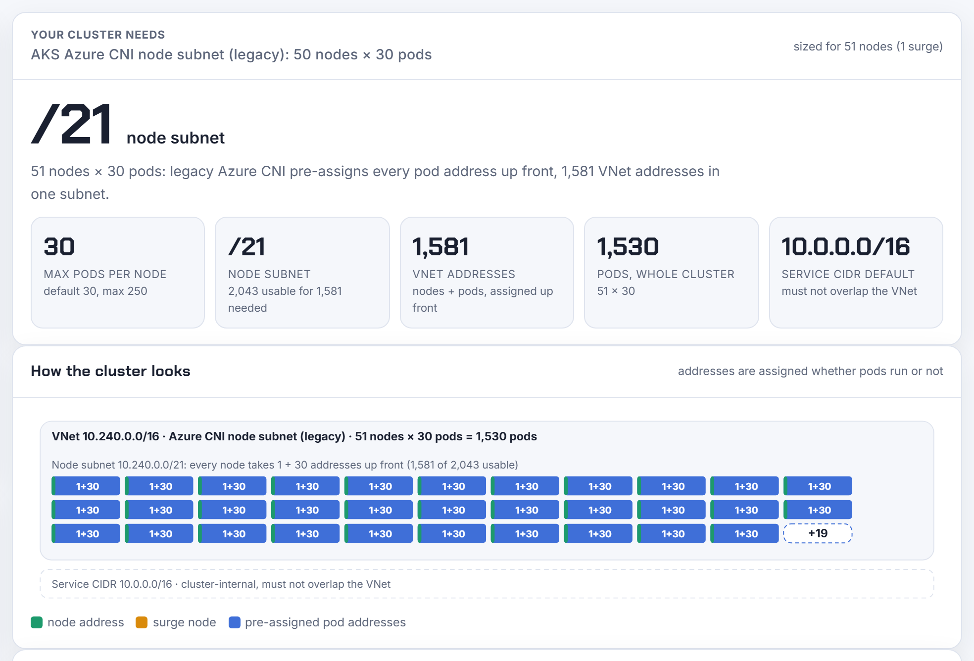Click the 'pre-assigned pod addresses' legend label
974x661 pixels.
click(x=325, y=622)
